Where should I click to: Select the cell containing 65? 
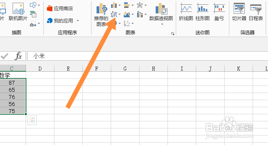point(13,89)
